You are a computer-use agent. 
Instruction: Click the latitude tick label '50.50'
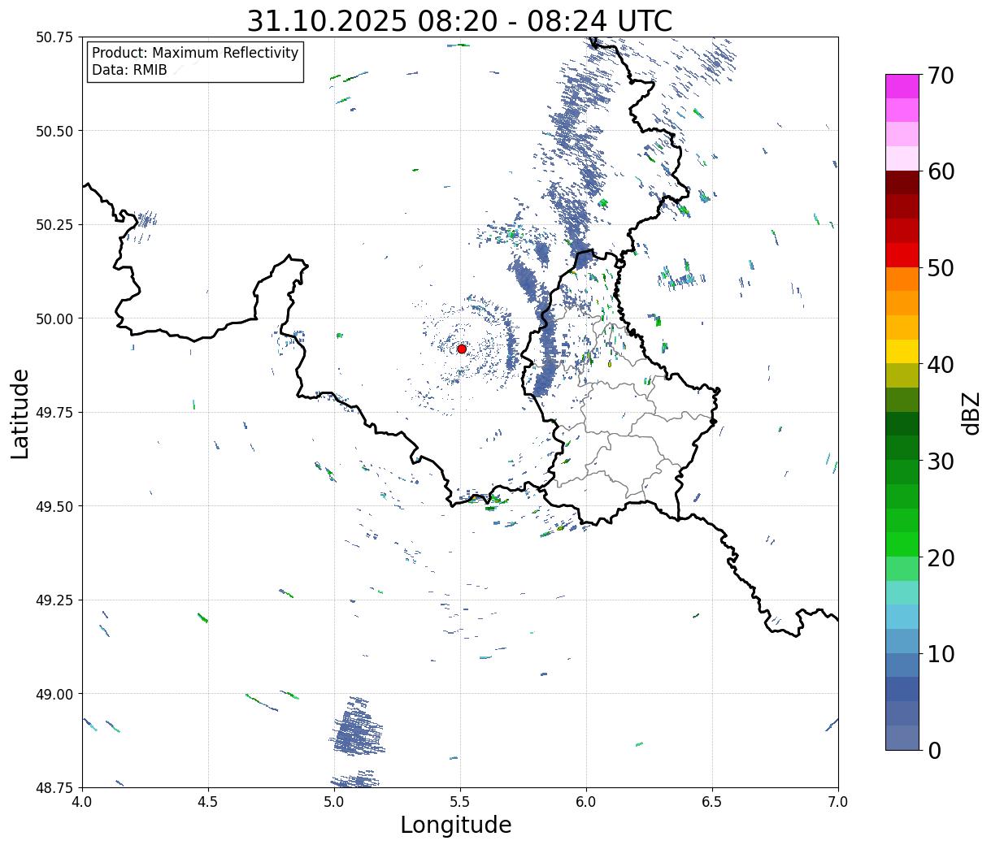54,131
